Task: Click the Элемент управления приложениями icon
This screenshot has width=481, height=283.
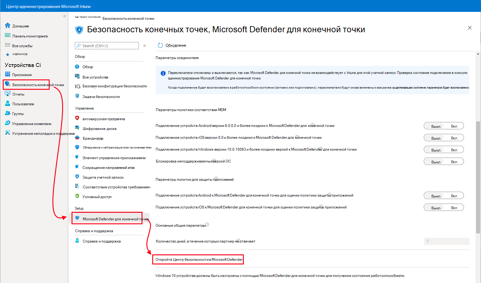Action: (77, 157)
